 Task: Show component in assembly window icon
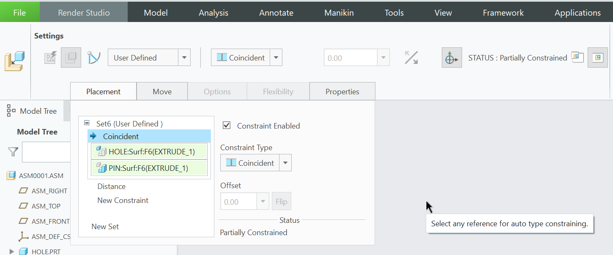(x=597, y=58)
